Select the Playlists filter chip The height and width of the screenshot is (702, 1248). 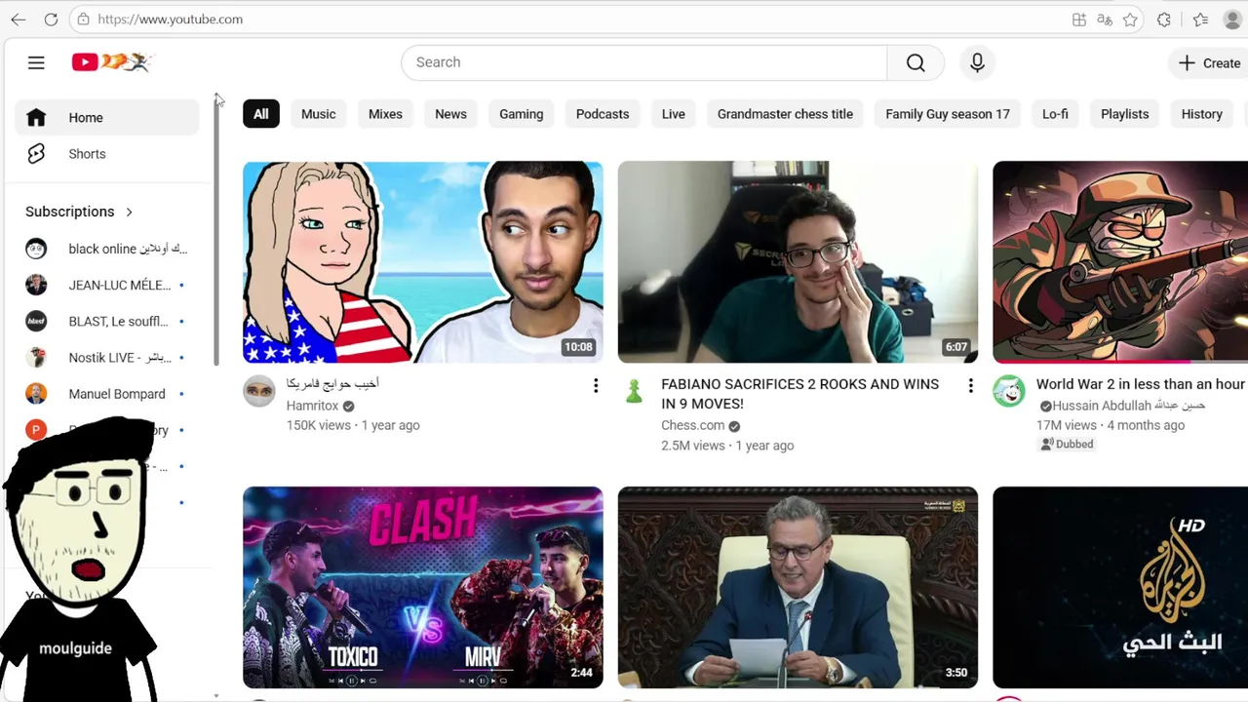1125,114
